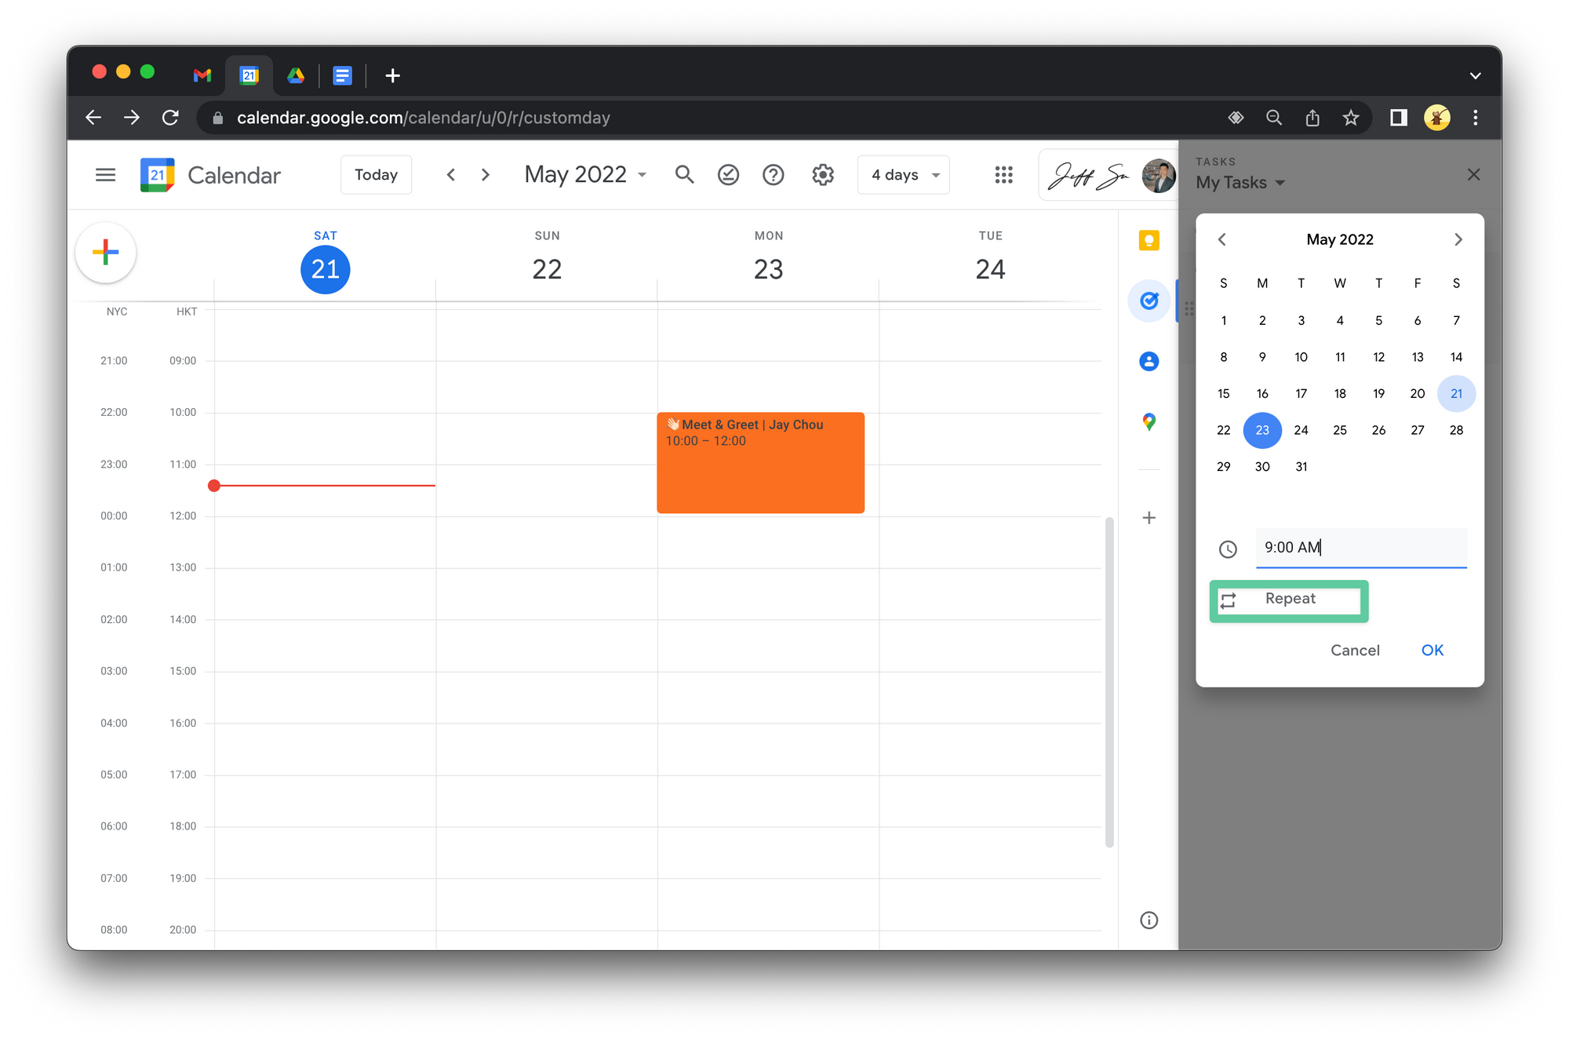Confirm date with OK
Viewport: 1569px width, 1039px height.
click(x=1432, y=651)
